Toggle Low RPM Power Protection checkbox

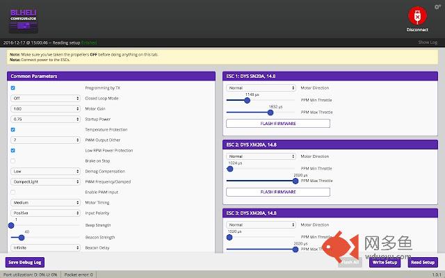(x=13, y=150)
